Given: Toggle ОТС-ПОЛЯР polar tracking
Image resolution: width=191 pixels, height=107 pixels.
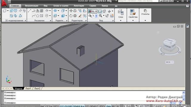Looking at the screenshot, I should [x=66, y=106].
